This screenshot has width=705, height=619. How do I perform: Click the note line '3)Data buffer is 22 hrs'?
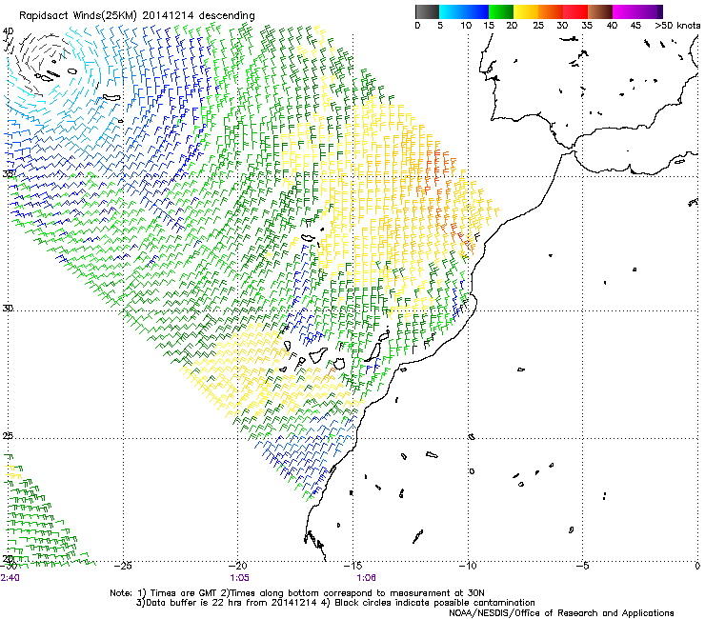point(335,603)
